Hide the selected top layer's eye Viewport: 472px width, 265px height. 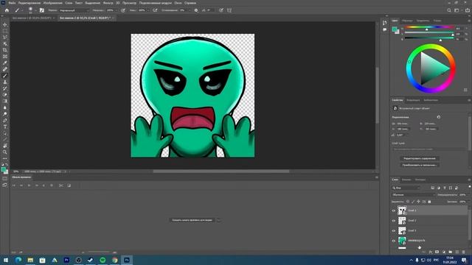[x=394, y=211]
